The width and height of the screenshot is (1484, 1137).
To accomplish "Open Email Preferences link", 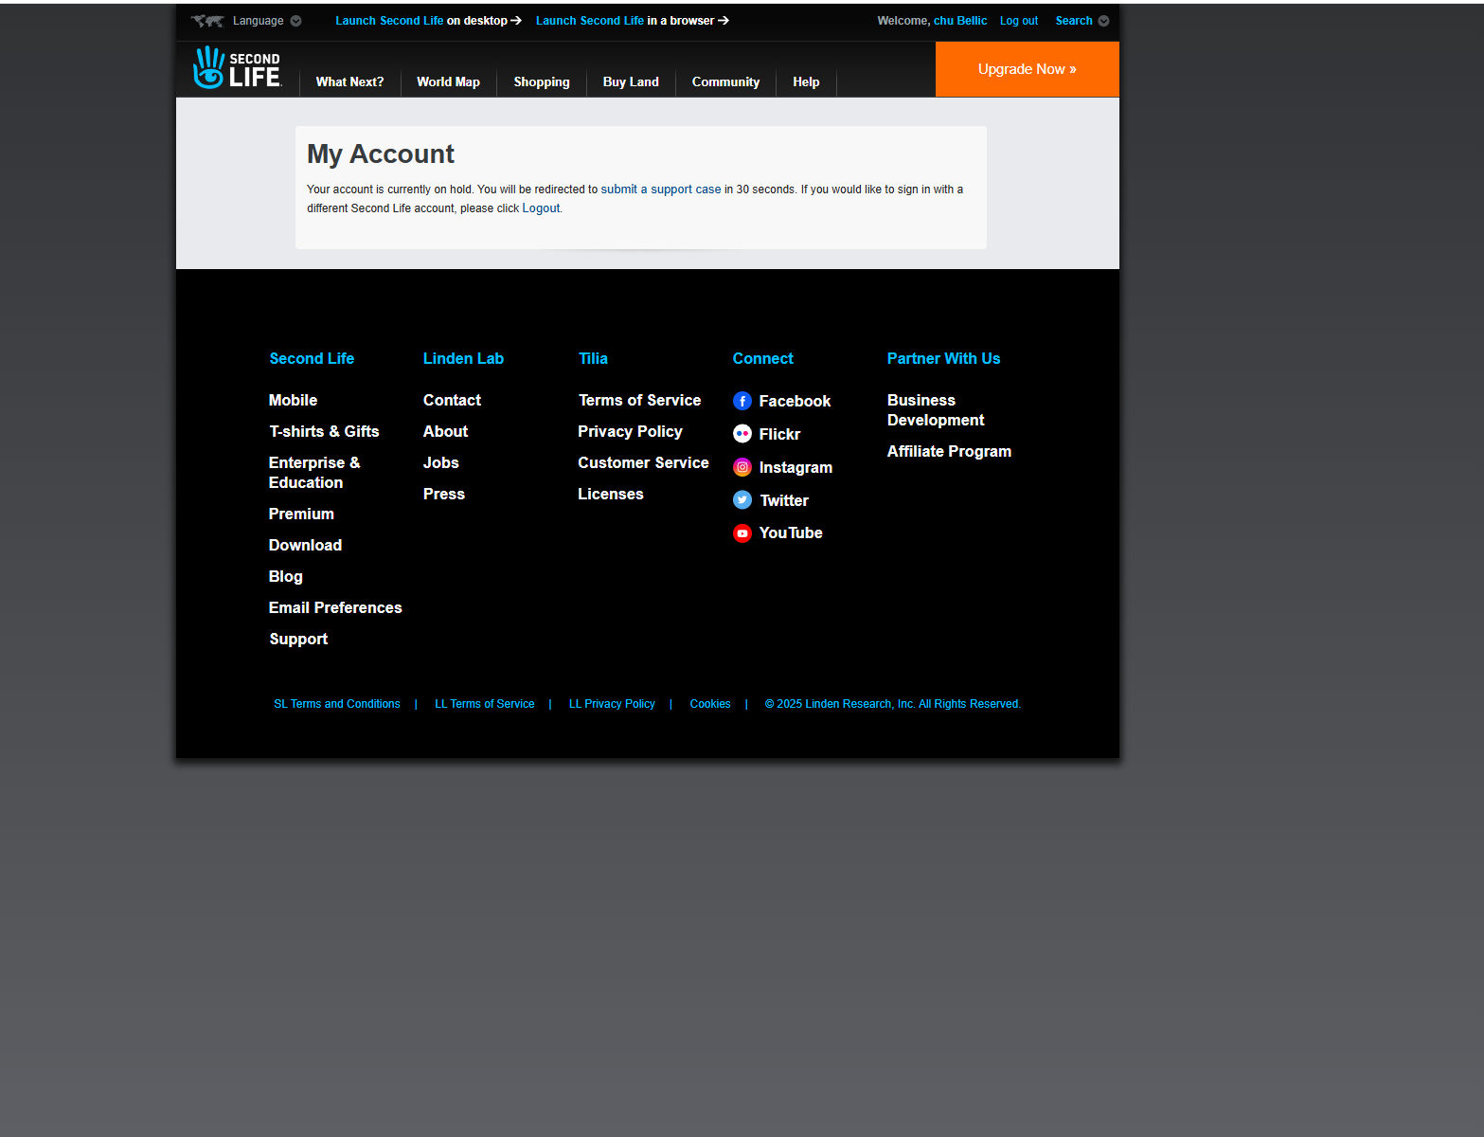I will point(335,608).
